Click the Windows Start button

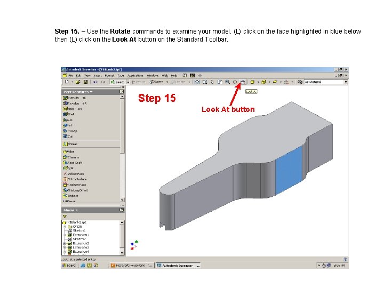click(69, 266)
